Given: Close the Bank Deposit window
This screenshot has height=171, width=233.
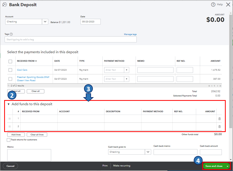Looking at the screenshot, I should [228, 4].
